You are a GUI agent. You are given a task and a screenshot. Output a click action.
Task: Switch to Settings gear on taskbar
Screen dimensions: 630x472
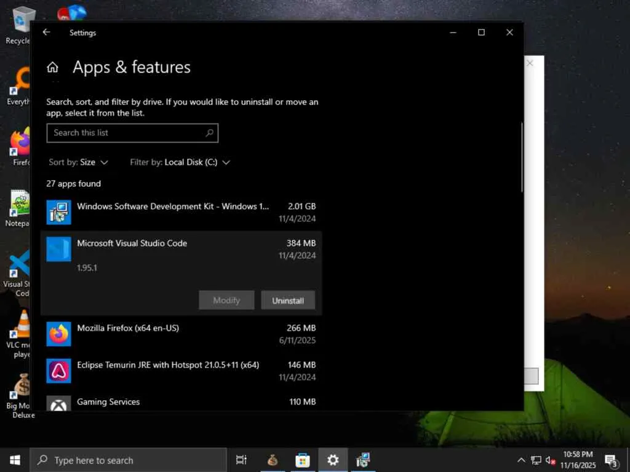point(333,460)
